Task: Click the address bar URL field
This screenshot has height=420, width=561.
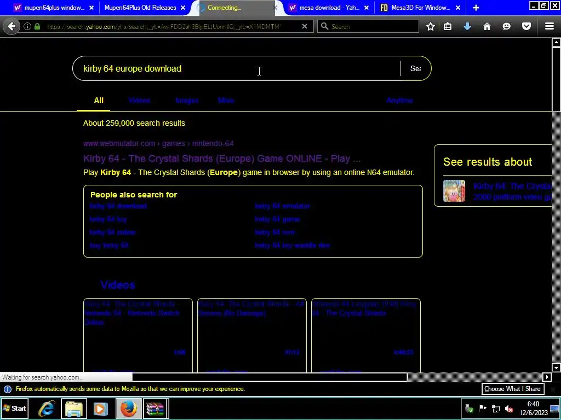Action: [x=164, y=26]
